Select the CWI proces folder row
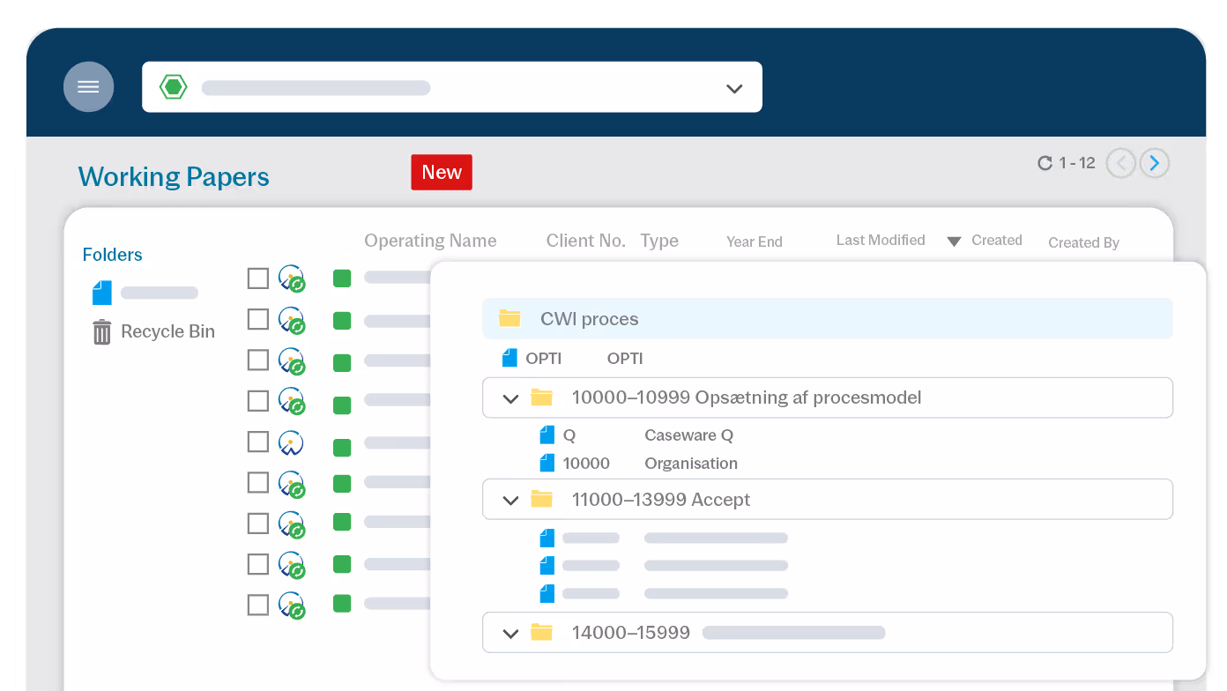1227x691 pixels. pyautogui.click(x=827, y=318)
